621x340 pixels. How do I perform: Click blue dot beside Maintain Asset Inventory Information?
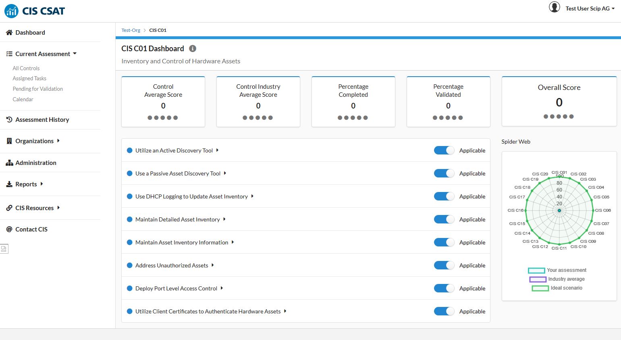point(130,242)
